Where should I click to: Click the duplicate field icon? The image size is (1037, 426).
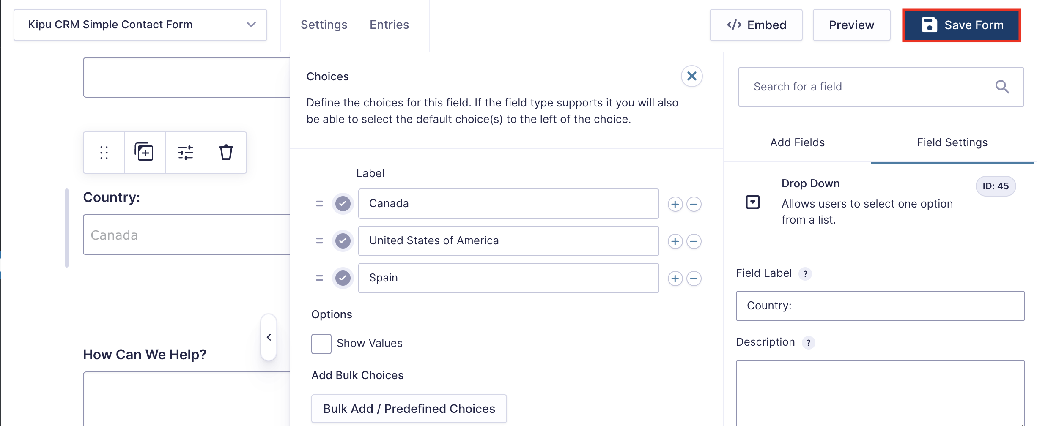[144, 152]
